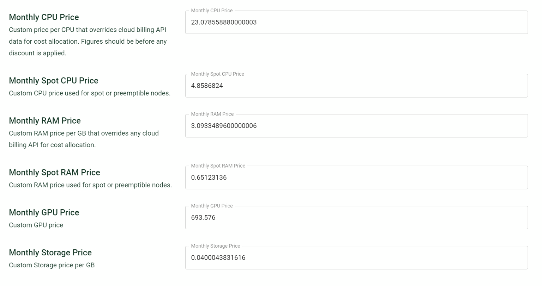Click the "Custom GPU price" description

36,225
